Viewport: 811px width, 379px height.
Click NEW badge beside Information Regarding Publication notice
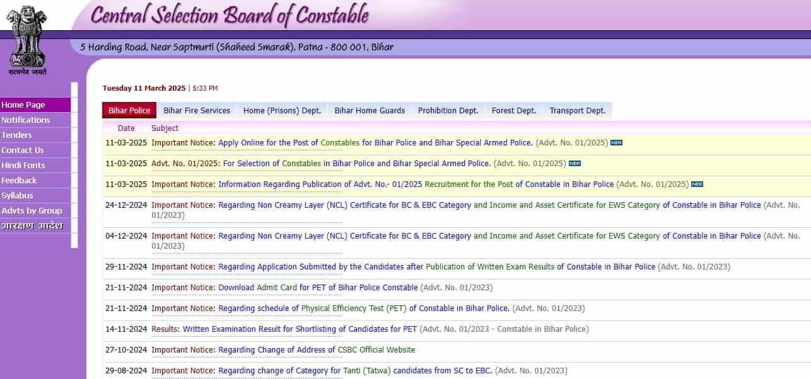(x=697, y=184)
